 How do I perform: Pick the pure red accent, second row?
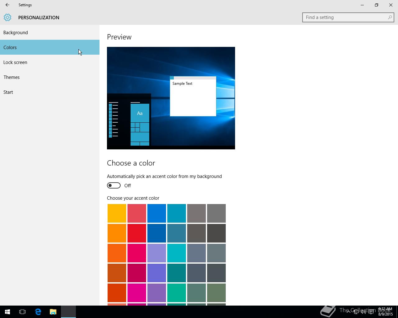[x=137, y=233]
